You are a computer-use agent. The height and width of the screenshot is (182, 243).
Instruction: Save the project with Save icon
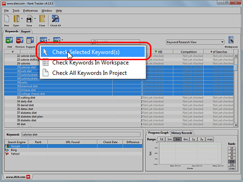tap(29, 19)
